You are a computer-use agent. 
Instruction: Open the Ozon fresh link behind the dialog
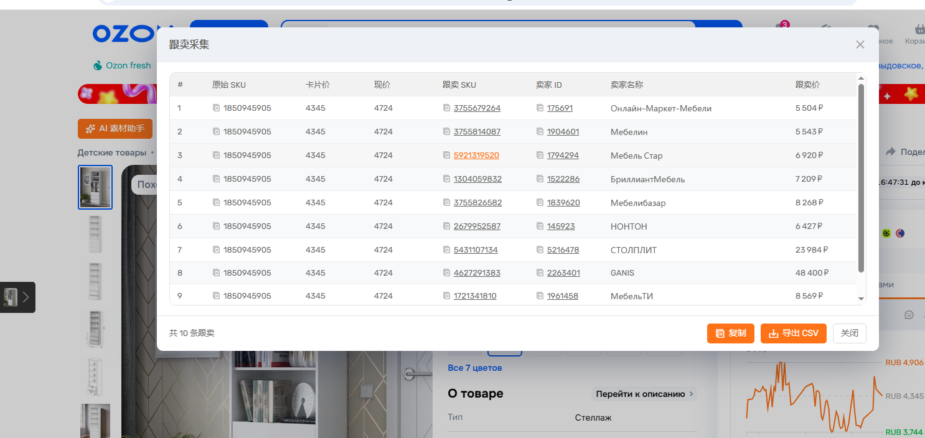click(122, 65)
